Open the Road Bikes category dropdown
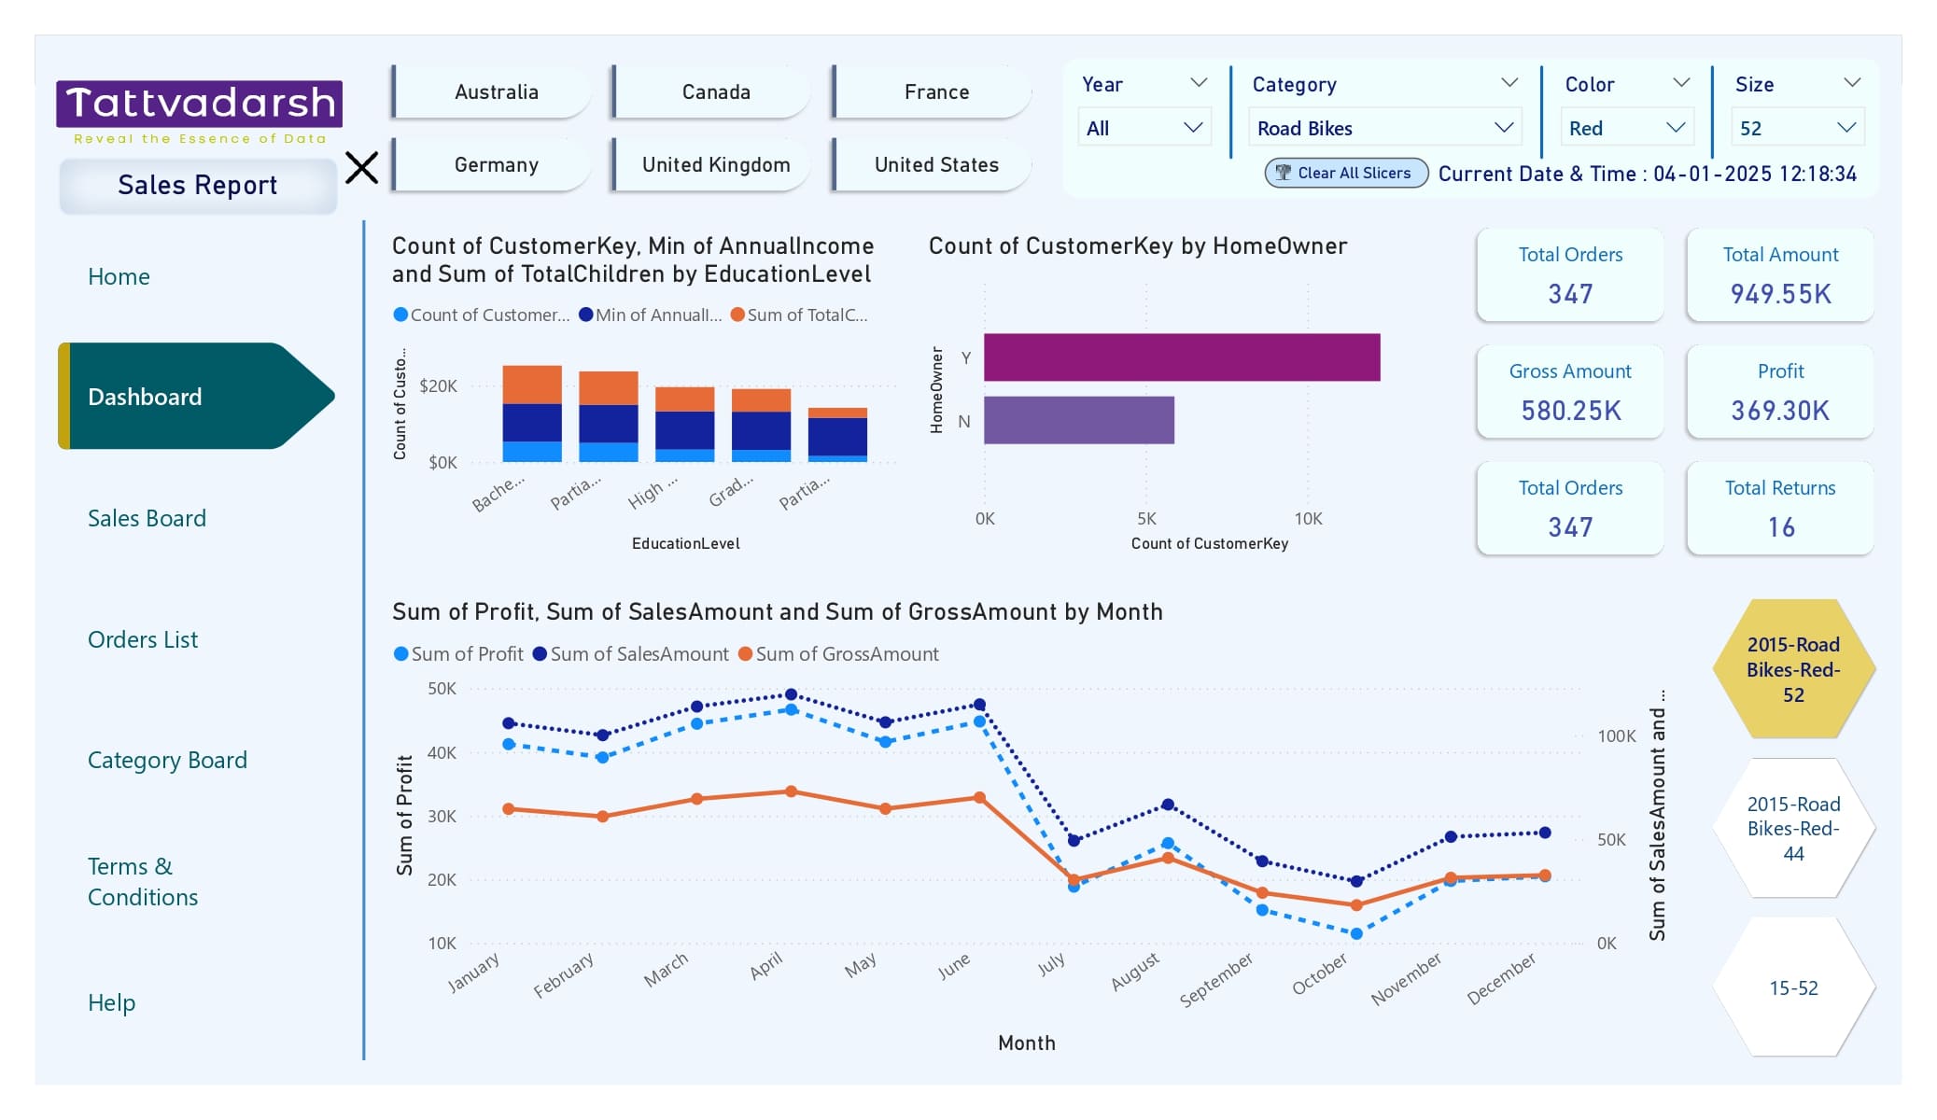The height and width of the screenshot is (1120, 1937). 1385,128
